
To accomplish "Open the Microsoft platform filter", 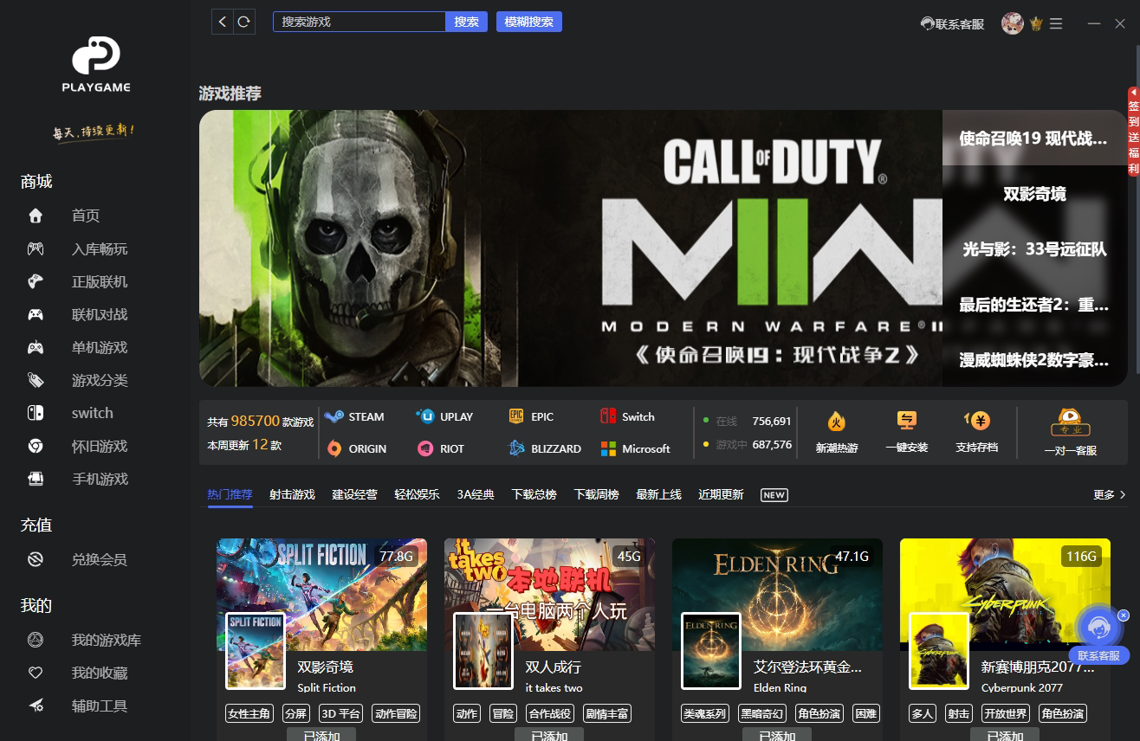I will (x=635, y=448).
